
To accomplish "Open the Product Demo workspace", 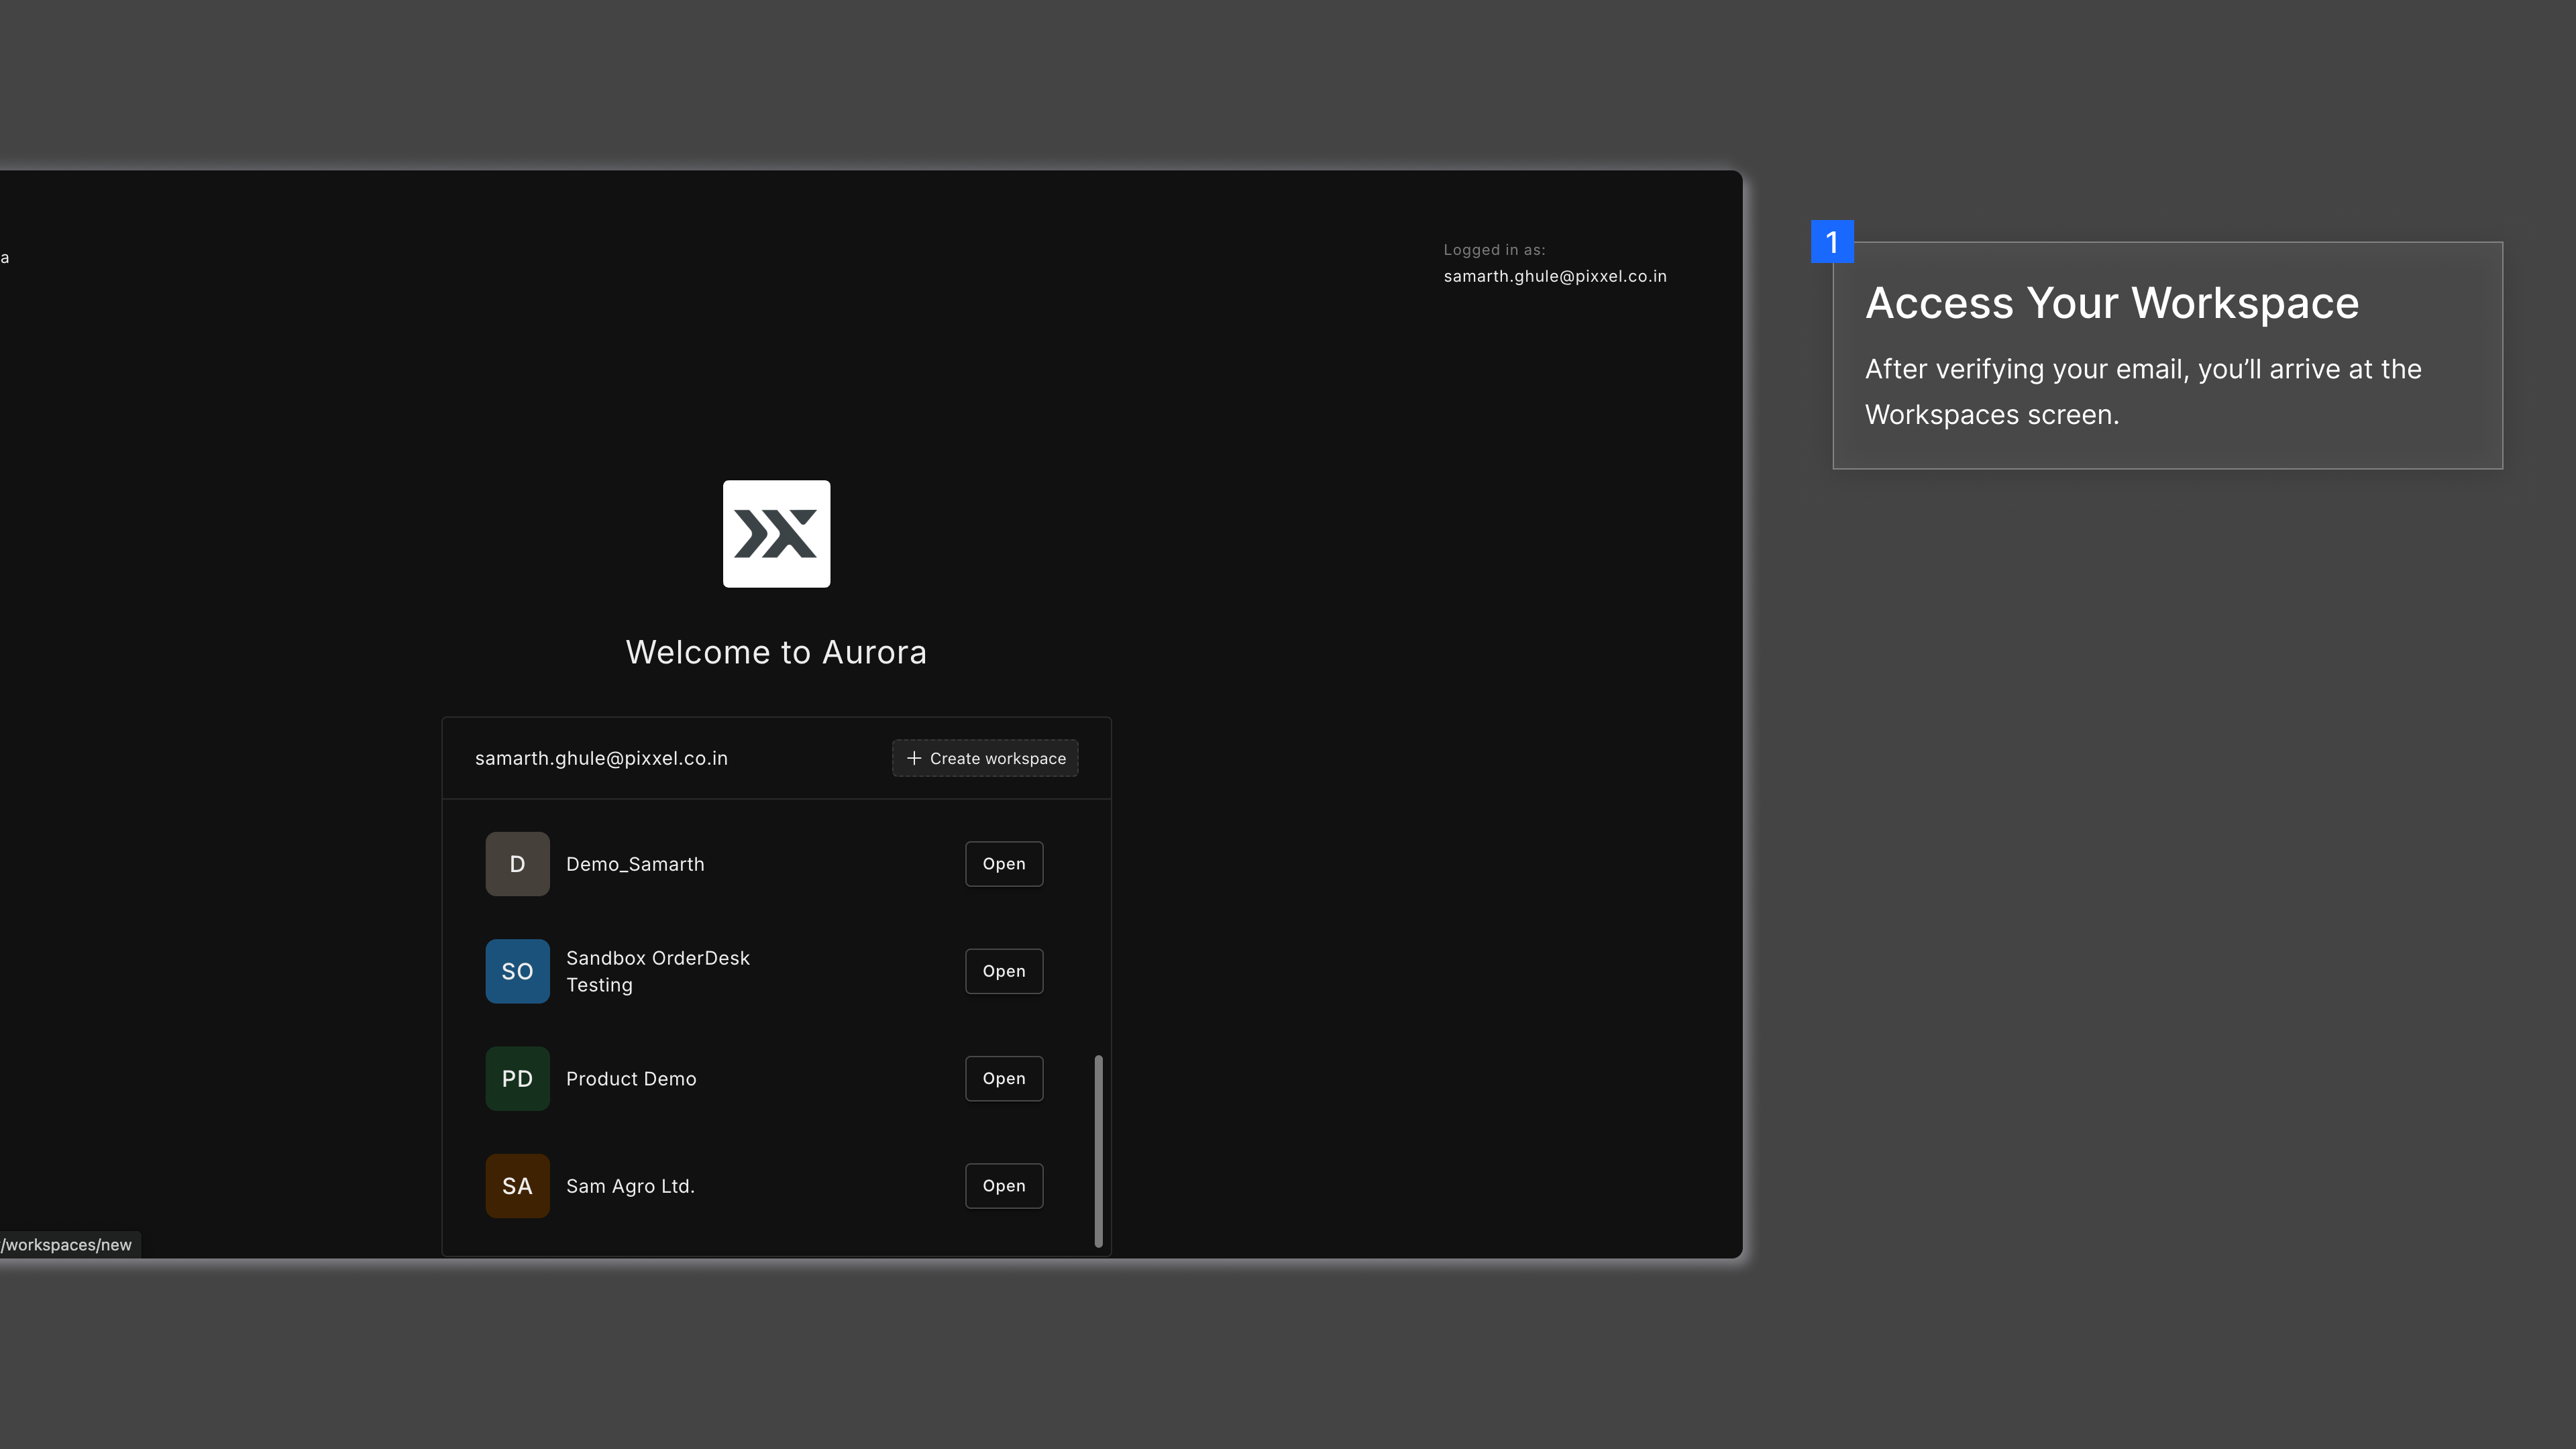I will (x=1003, y=1078).
